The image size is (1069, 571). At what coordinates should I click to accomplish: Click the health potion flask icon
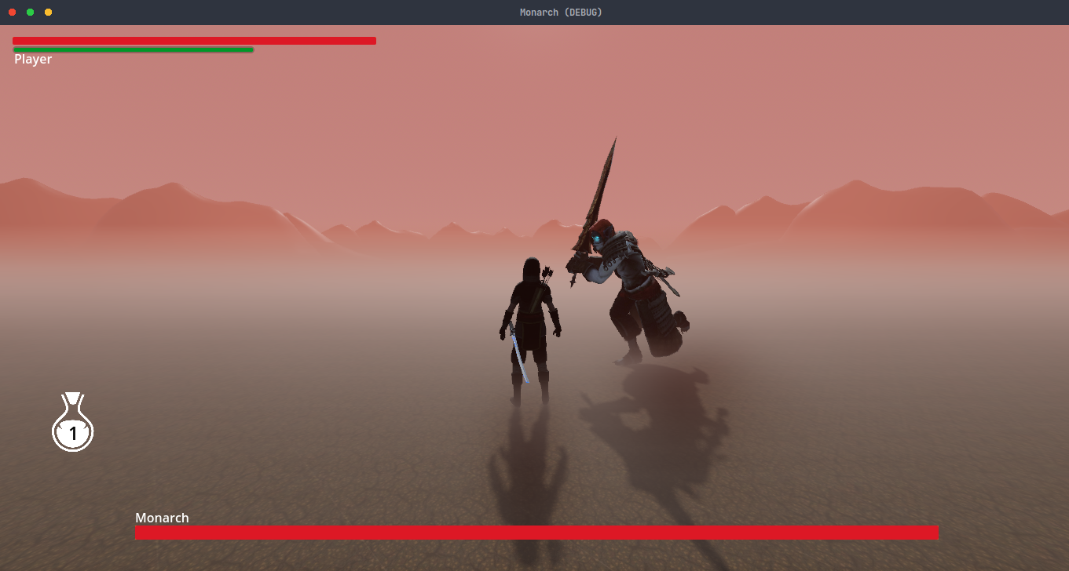(x=73, y=423)
